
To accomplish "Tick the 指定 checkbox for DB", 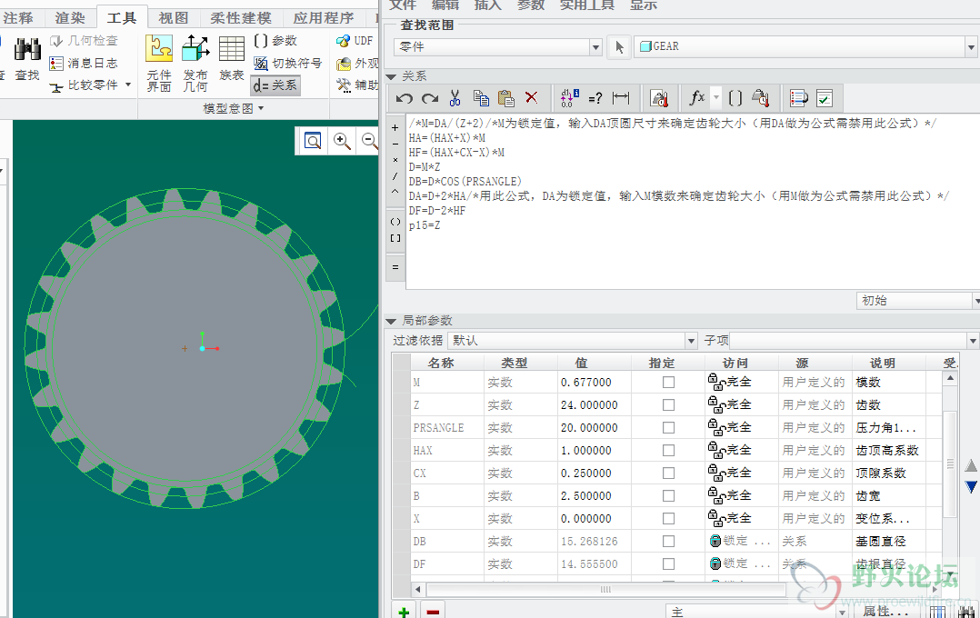I will 668,541.
